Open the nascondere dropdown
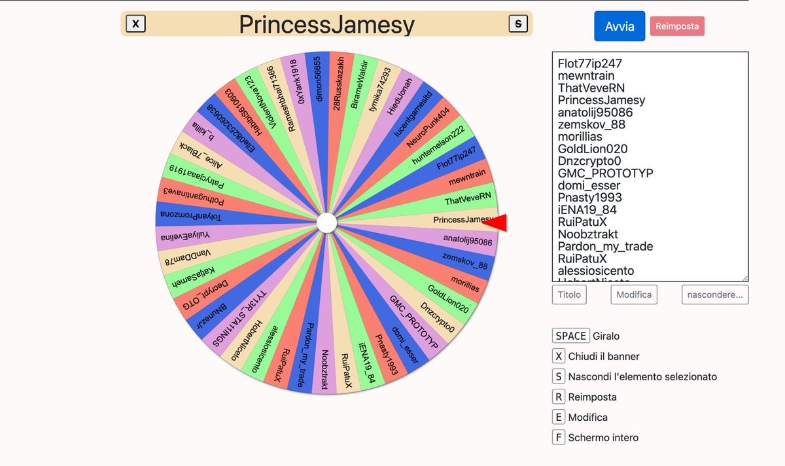Screen dimensions: 785x466 click(x=715, y=295)
